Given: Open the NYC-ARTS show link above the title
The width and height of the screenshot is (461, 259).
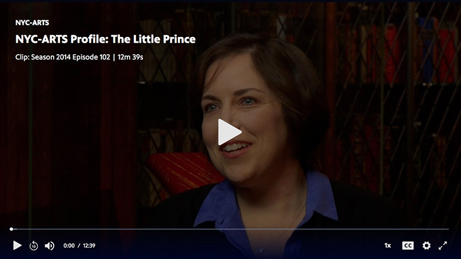Looking at the screenshot, I should coord(32,22).
